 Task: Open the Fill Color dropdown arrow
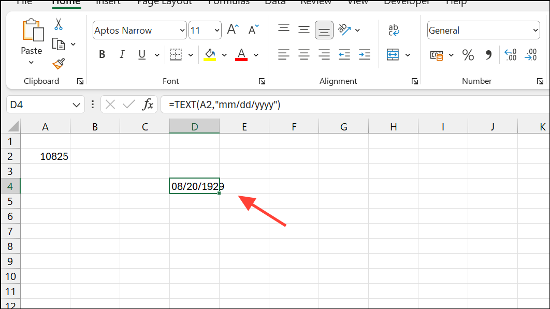point(224,54)
